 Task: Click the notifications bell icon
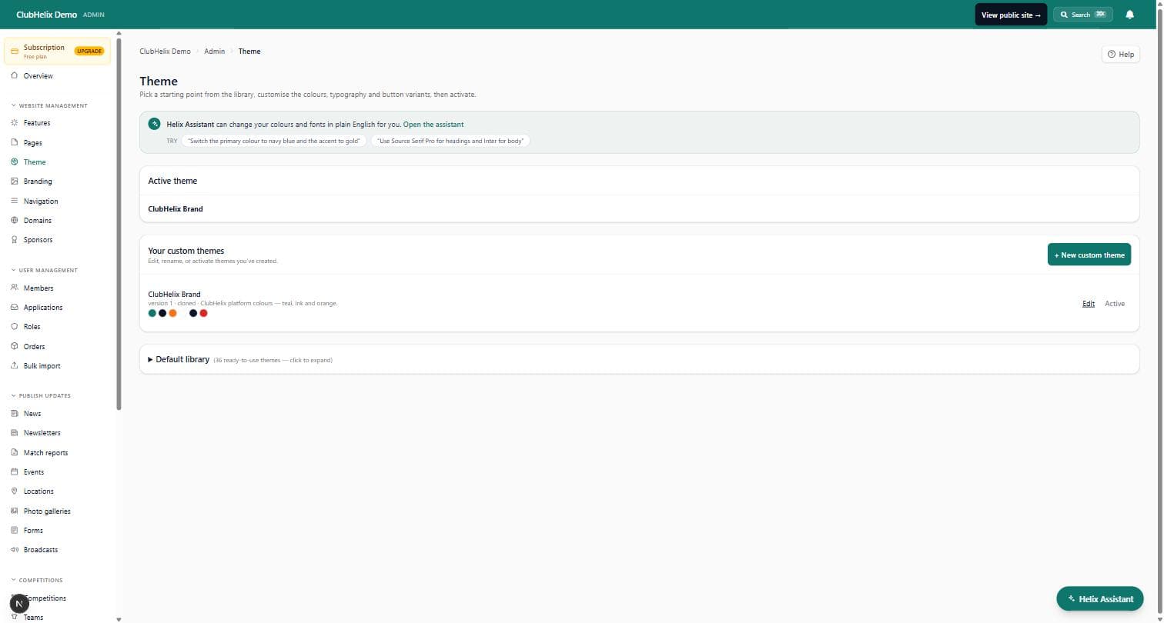[x=1130, y=15]
